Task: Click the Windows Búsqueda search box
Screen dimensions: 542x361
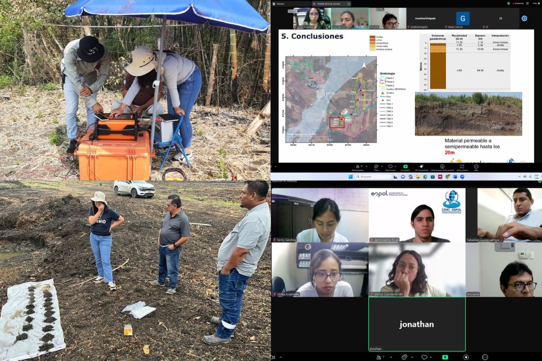Action: pyautogui.click(x=373, y=177)
